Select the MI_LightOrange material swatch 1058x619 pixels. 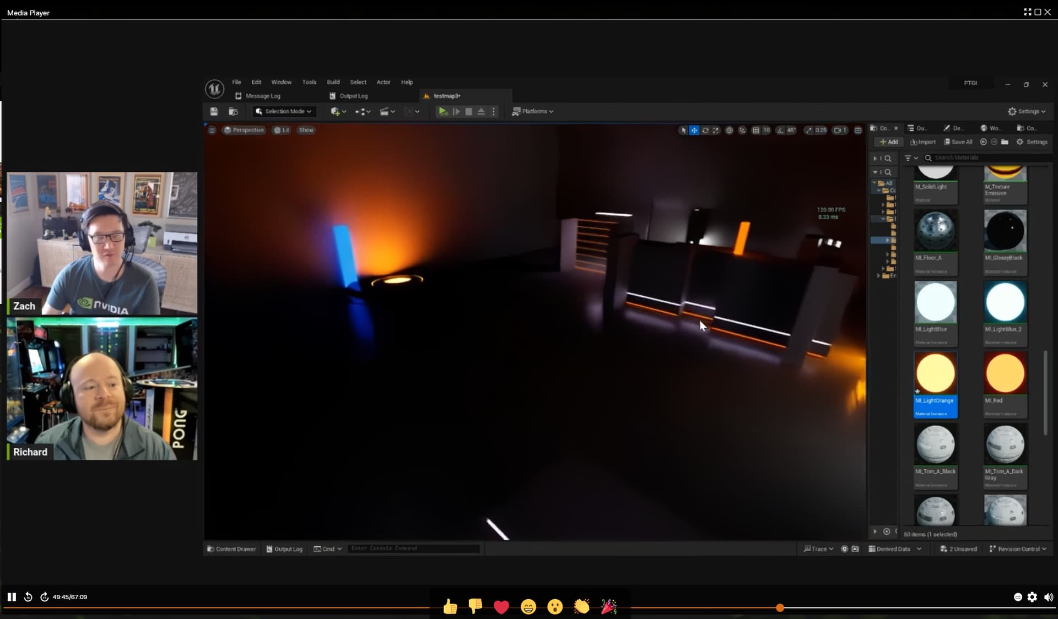pos(935,373)
